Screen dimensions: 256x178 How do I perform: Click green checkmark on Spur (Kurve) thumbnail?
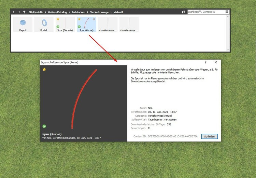point(79,27)
